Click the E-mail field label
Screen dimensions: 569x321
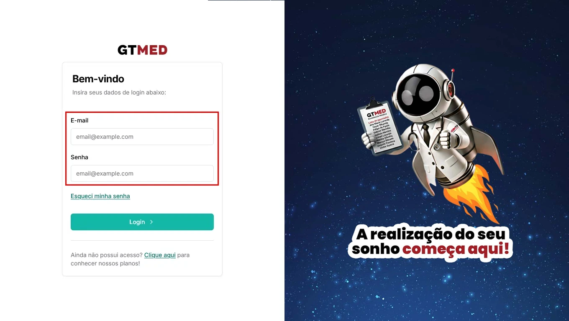(79, 120)
